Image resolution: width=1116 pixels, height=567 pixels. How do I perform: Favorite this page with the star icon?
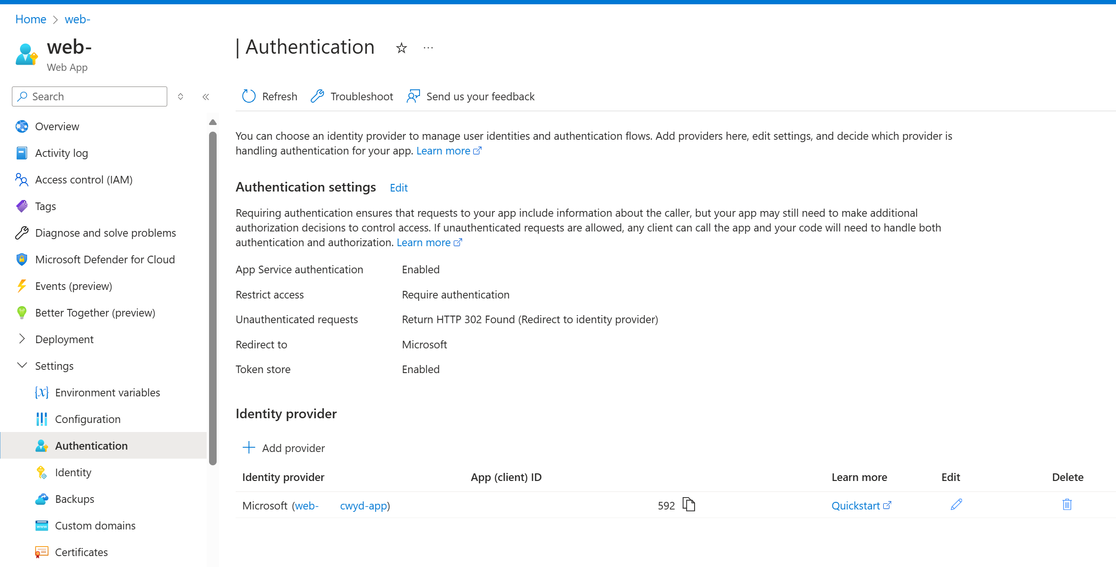coord(401,48)
